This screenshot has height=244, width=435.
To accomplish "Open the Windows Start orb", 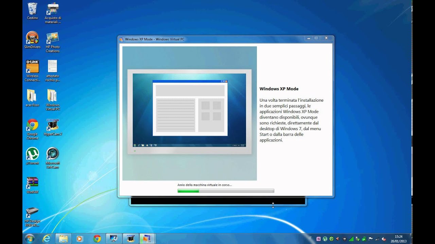I will coord(29,239).
